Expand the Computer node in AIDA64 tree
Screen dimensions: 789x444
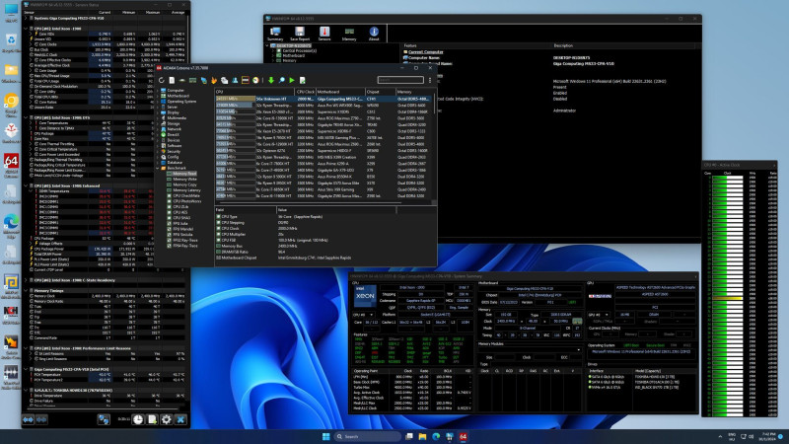click(x=158, y=91)
